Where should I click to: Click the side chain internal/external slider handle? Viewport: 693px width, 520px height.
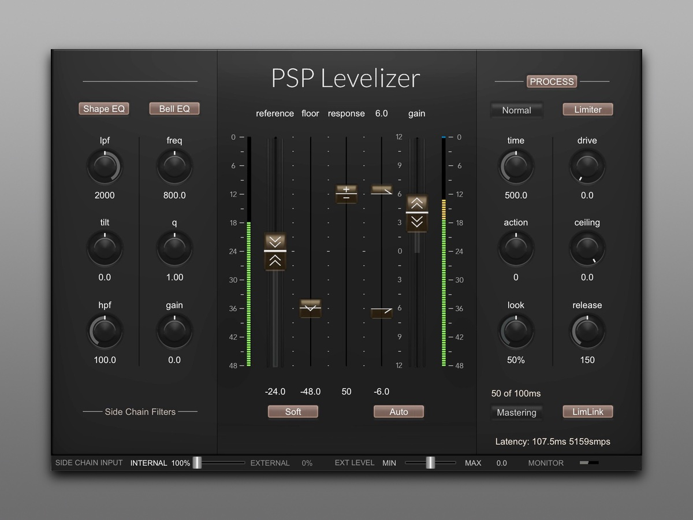pyautogui.click(x=197, y=462)
